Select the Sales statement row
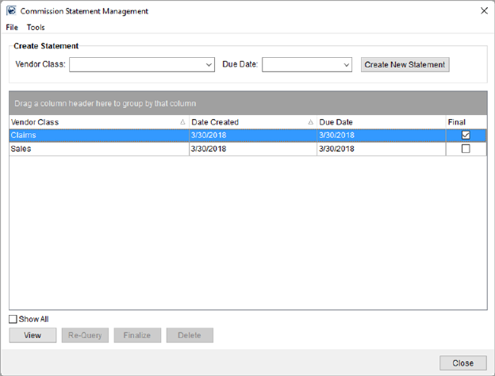Image resolution: width=495 pixels, height=376 pixels. pos(95,148)
